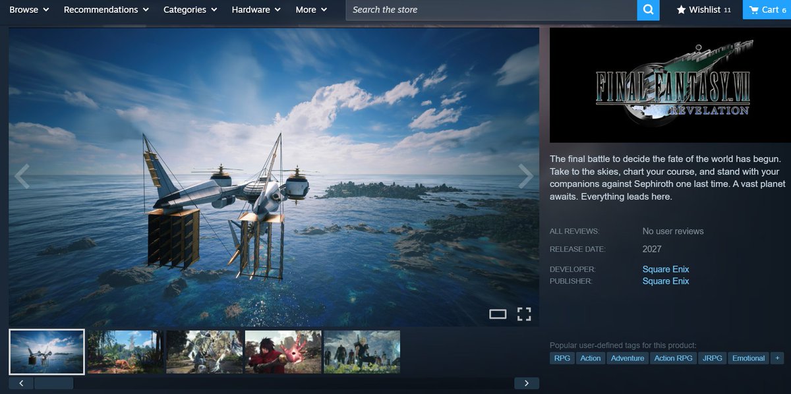Expand the Recommendations dropdown menu
The image size is (791, 394).
(106, 10)
